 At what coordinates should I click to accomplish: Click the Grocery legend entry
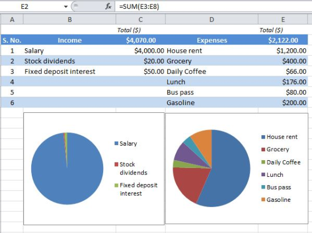coord(275,150)
